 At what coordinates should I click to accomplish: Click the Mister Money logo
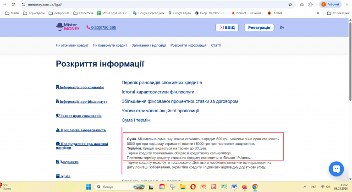[x=67, y=27]
